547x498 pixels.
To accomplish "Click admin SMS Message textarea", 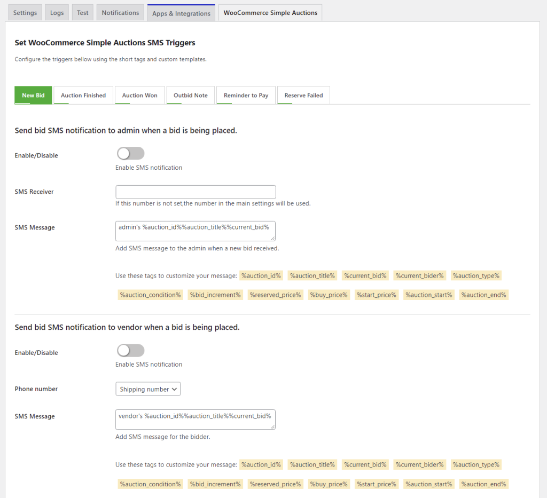I will (196, 231).
